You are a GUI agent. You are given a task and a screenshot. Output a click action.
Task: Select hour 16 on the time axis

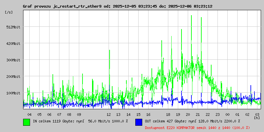point(148,114)
